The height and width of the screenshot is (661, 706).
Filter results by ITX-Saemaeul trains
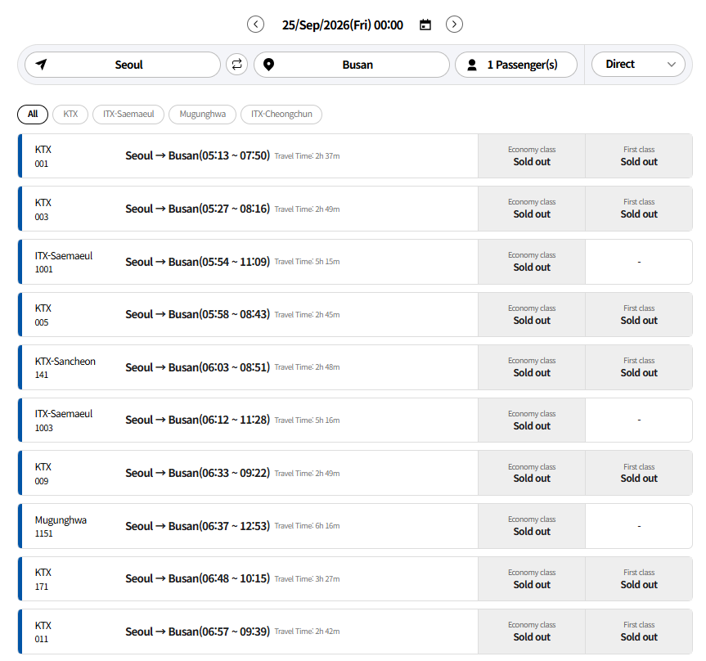click(128, 114)
